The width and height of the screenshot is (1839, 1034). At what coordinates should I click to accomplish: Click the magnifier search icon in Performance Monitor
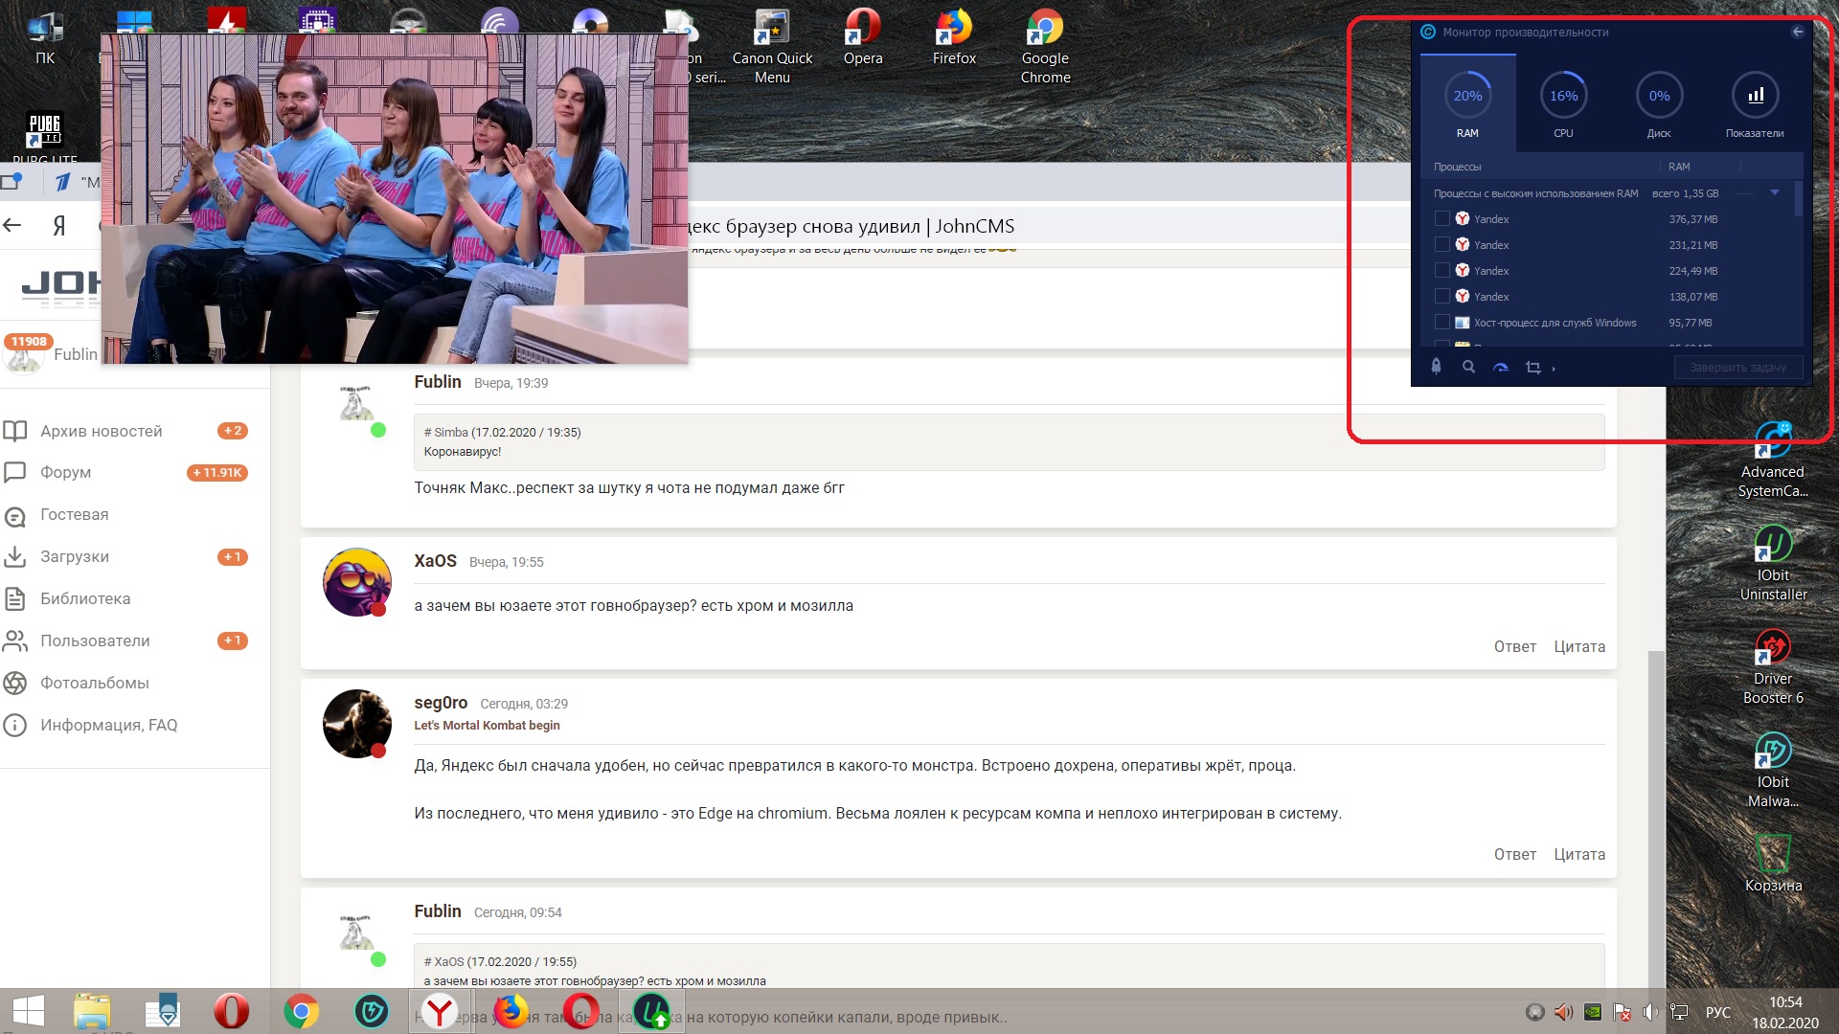coord(1468,367)
